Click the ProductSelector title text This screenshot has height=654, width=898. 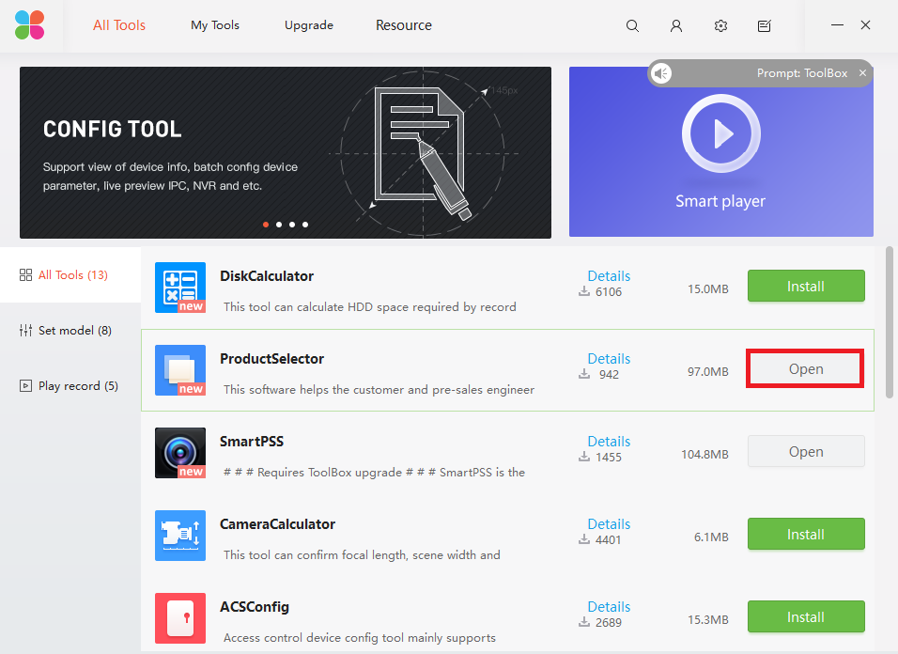coord(272,359)
